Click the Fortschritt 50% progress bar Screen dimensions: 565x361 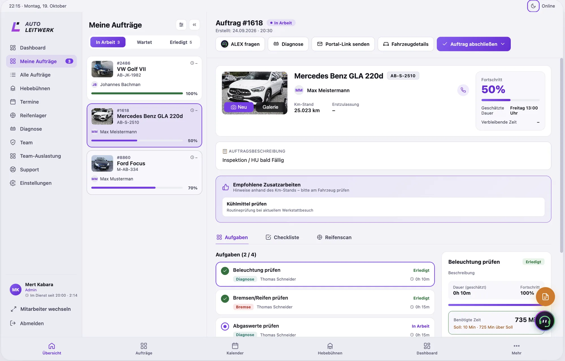510,100
